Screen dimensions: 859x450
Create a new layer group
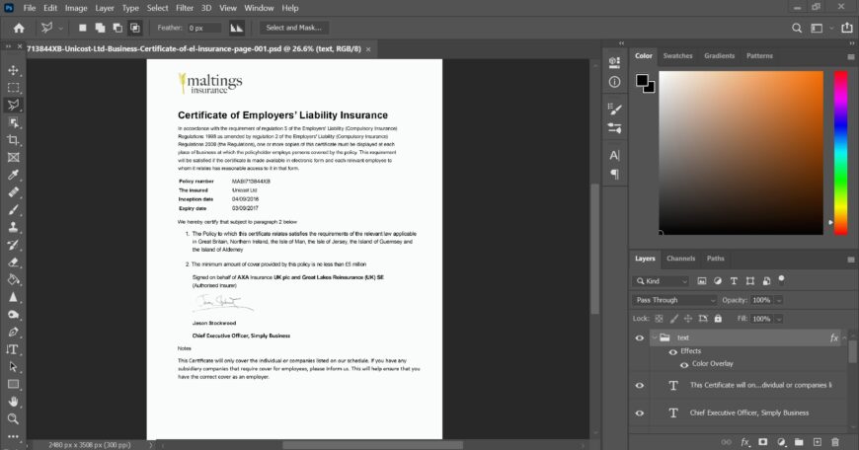[799, 442]
